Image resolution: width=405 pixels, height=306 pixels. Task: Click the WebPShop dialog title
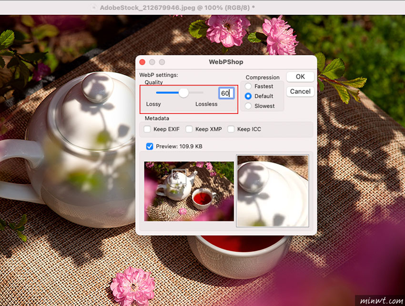[x=226, y=62]
